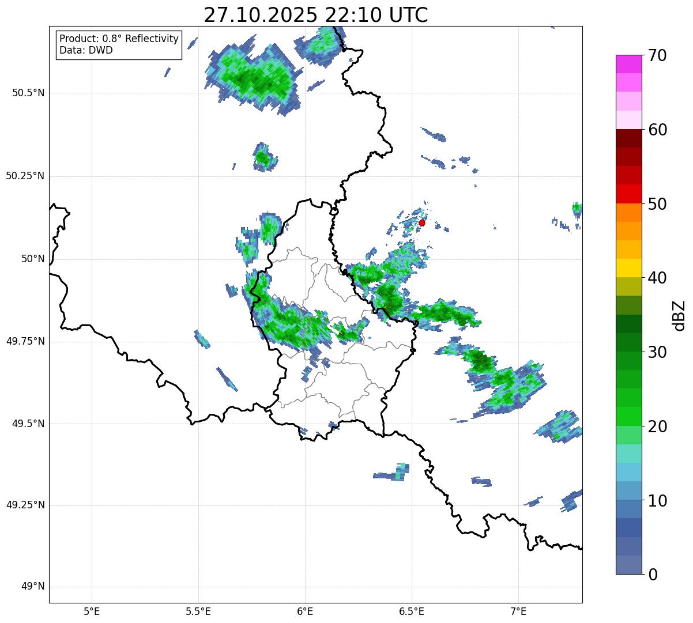The width and height of the screenshot is (693, 623).
Task: Click the 40 colorbar tick label
Action: click(x=658, y=278)
